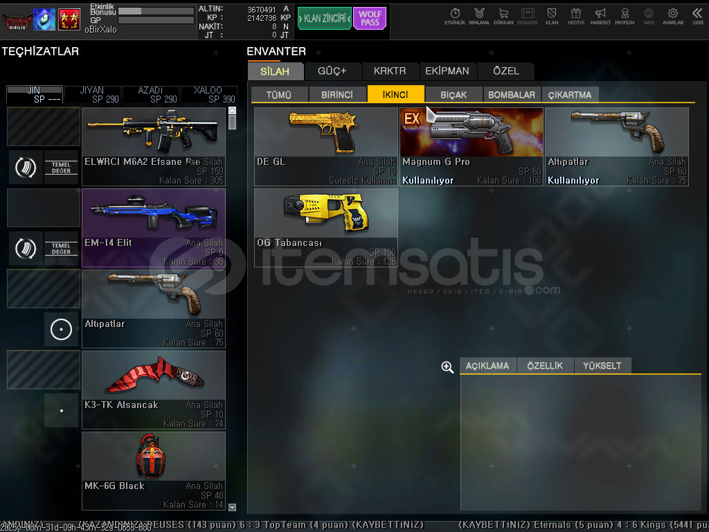Screen dimensions: 709x532
Task: Switch to the ÖZEL inventory tab
Action: (x=506, y=71)
